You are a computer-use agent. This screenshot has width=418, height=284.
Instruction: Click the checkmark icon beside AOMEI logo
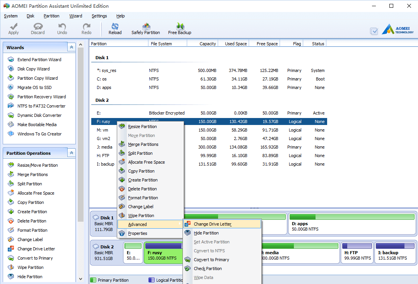[x=374, y=31]
